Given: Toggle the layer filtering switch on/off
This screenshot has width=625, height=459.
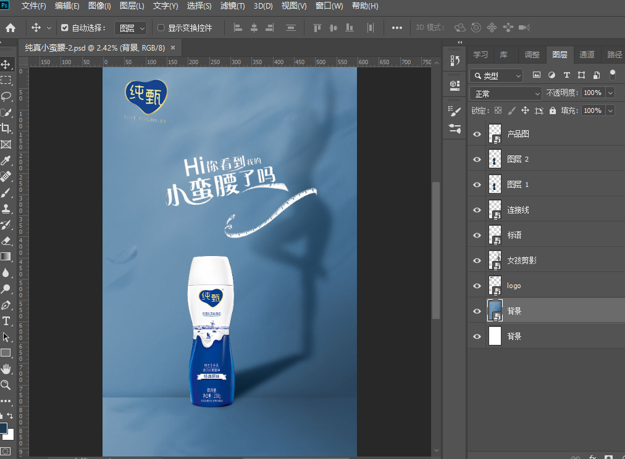Looking at the screenshot, I should pos(613,75).
